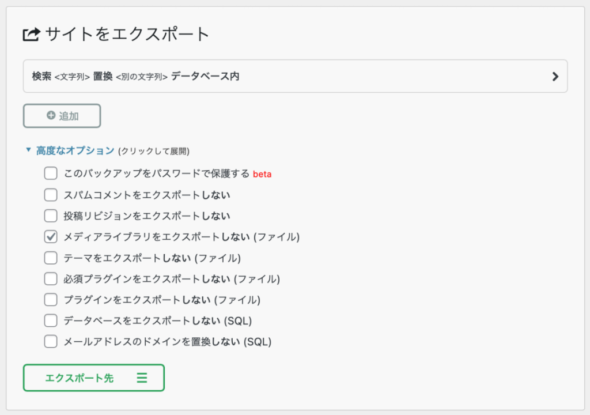The image size is (590, 415).
Task: Click the hamburger menu icon in エクスポート先
Action: click(142, 378)
